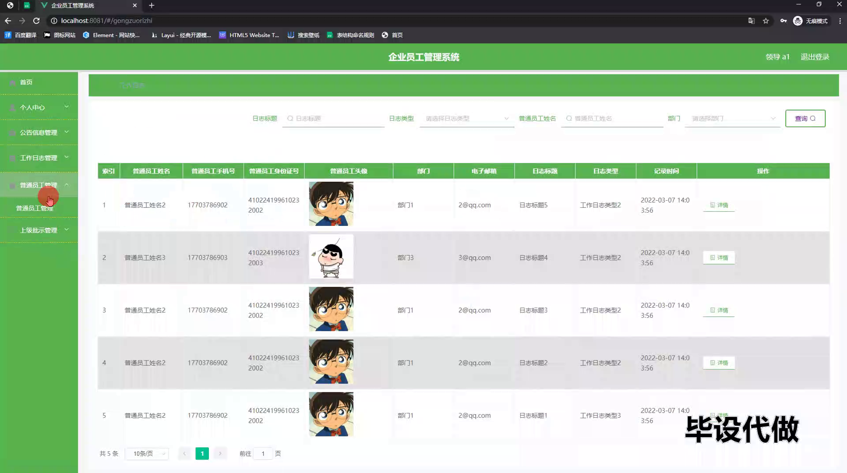Screen dimensions: 847x473
Task: Click the next page arrow
Action: click(x=220, y=454)
